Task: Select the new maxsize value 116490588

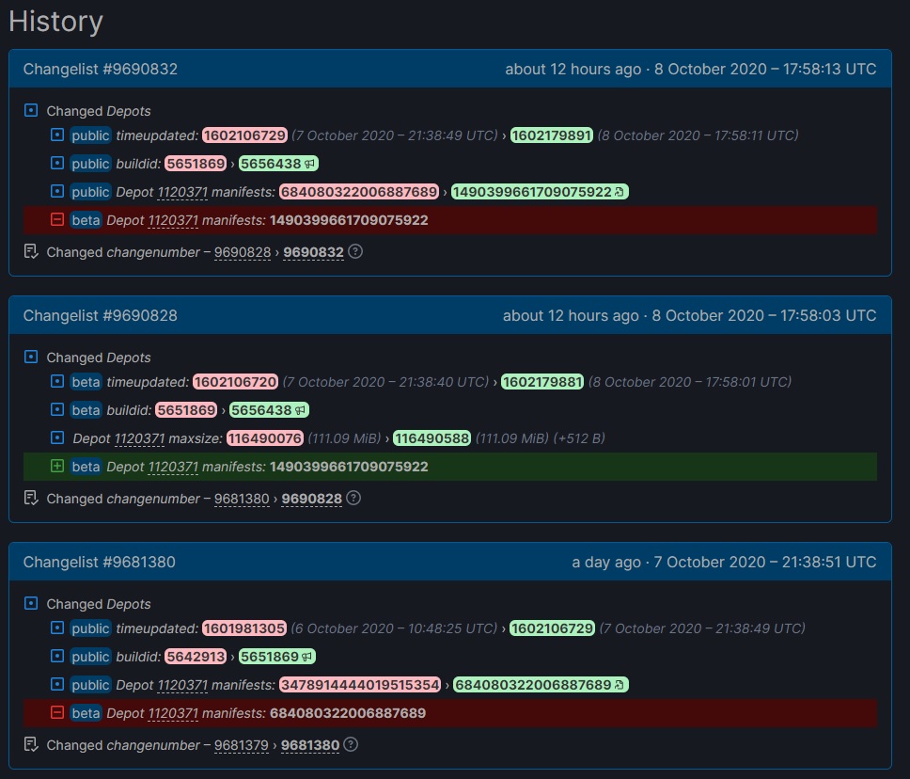Action: pyautogui.click(x=431, y=438)
